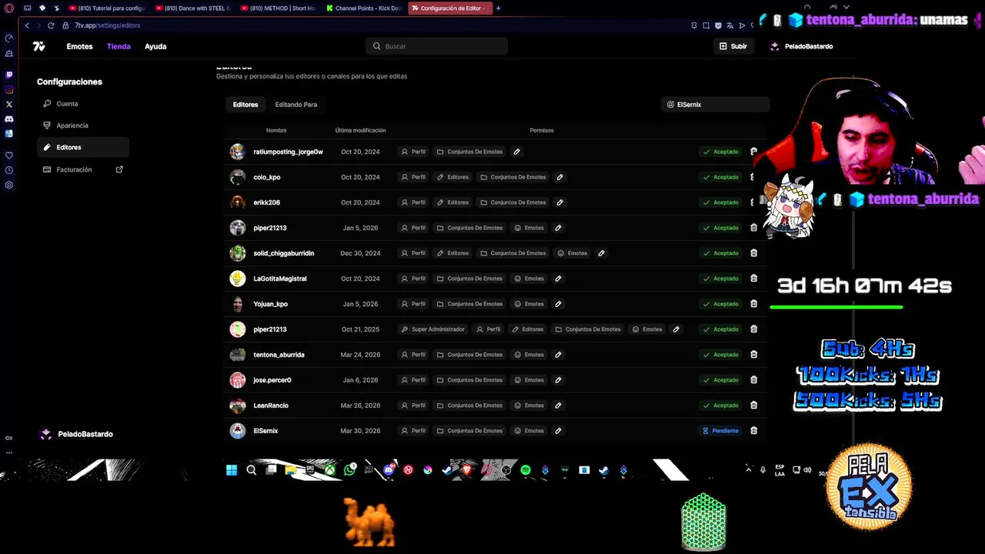The height and width of the screenshot is (554, 985).
Task: Delete editor LeanRancio
Action: tap(753, 405)
